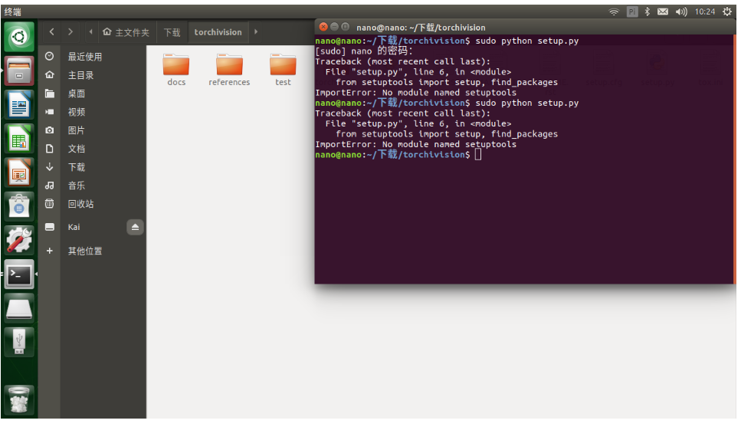Image resolution: width=741 pixels, height=427 pixels.
Task: Open the Ubuntu Dash search launcher
Action: pyautogui.click(x=19, y=36)
